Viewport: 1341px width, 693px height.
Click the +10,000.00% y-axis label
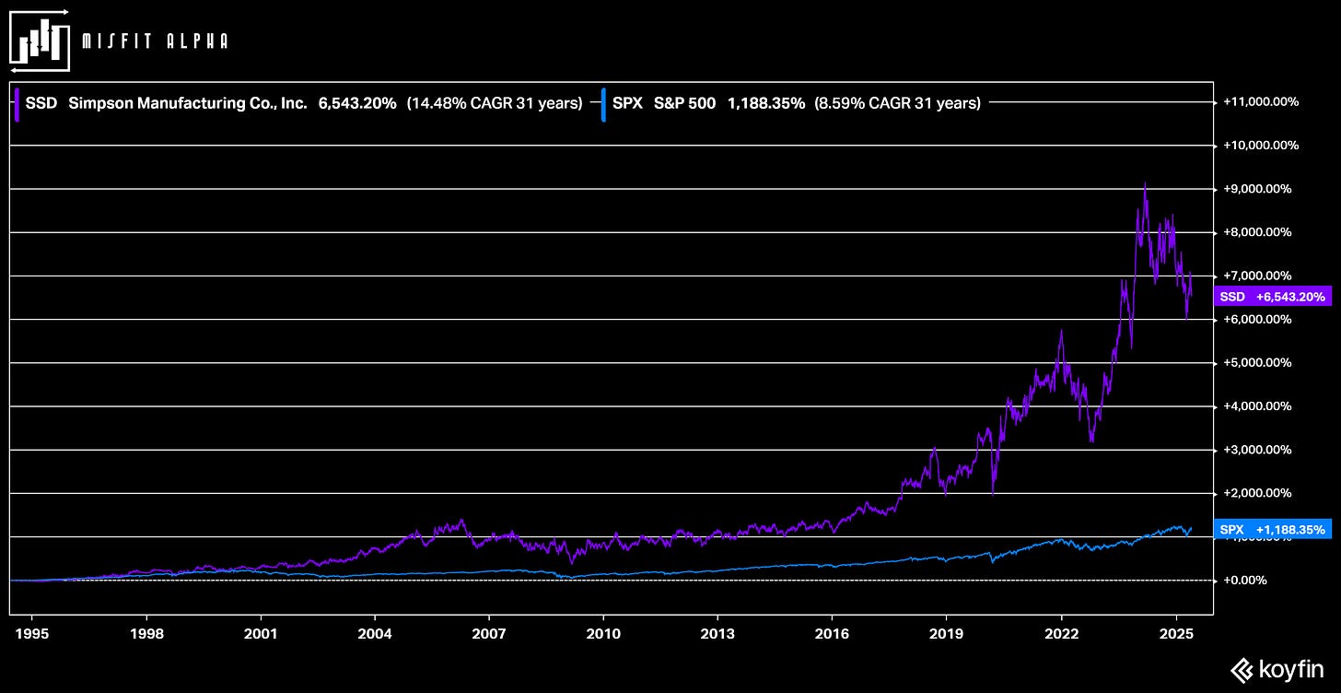coord(1261,146)
